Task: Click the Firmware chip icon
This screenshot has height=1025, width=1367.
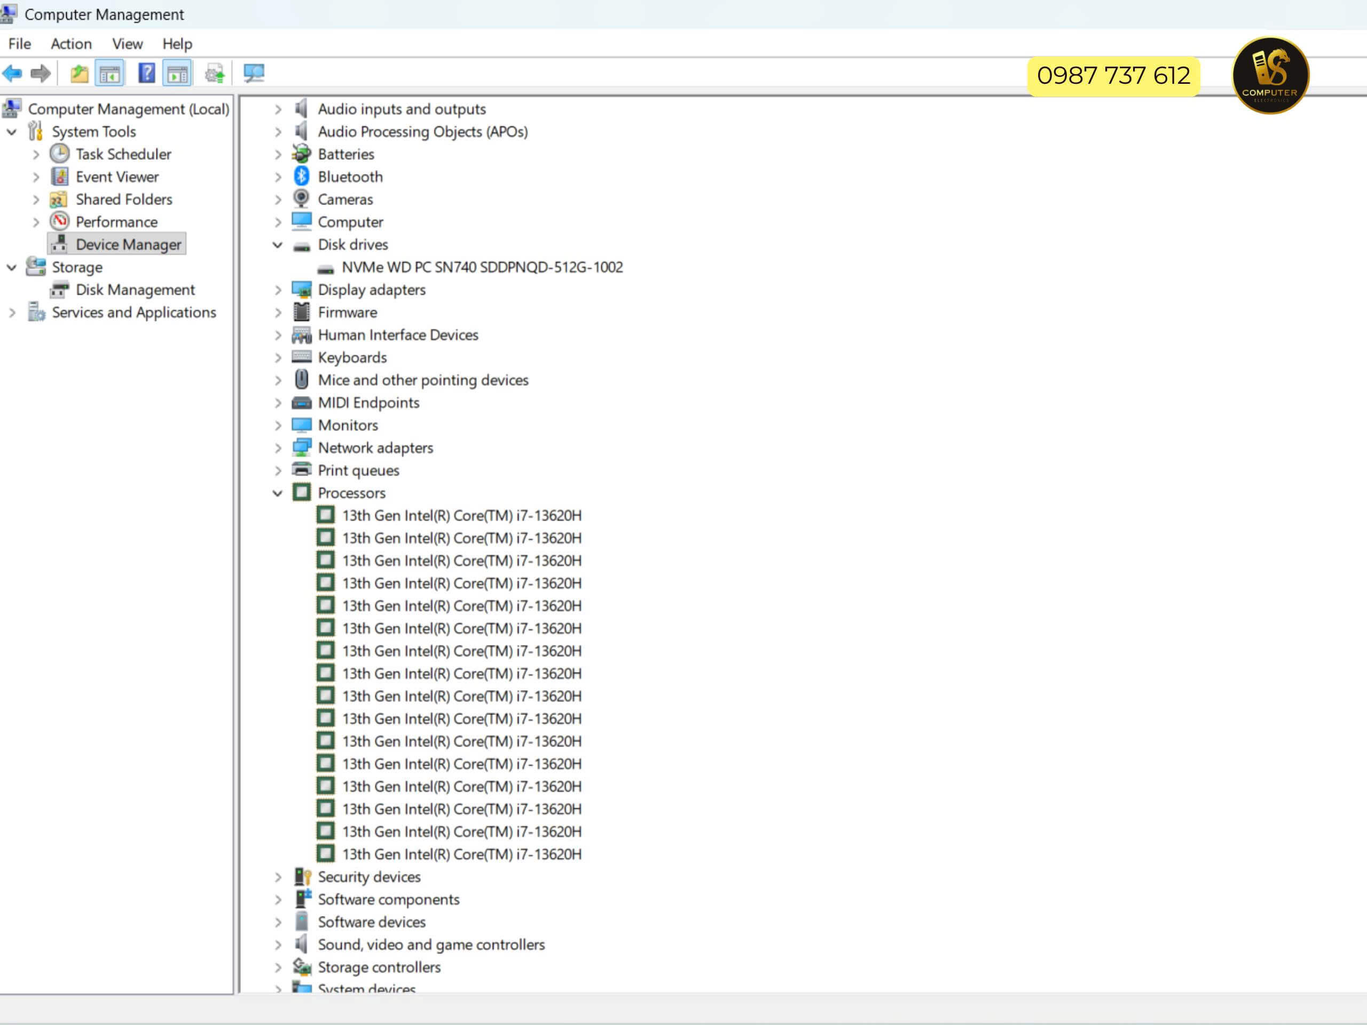Action: tap(302, 311)
